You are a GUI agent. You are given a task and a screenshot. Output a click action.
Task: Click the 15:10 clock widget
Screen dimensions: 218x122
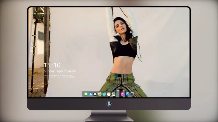coord(52,65)
